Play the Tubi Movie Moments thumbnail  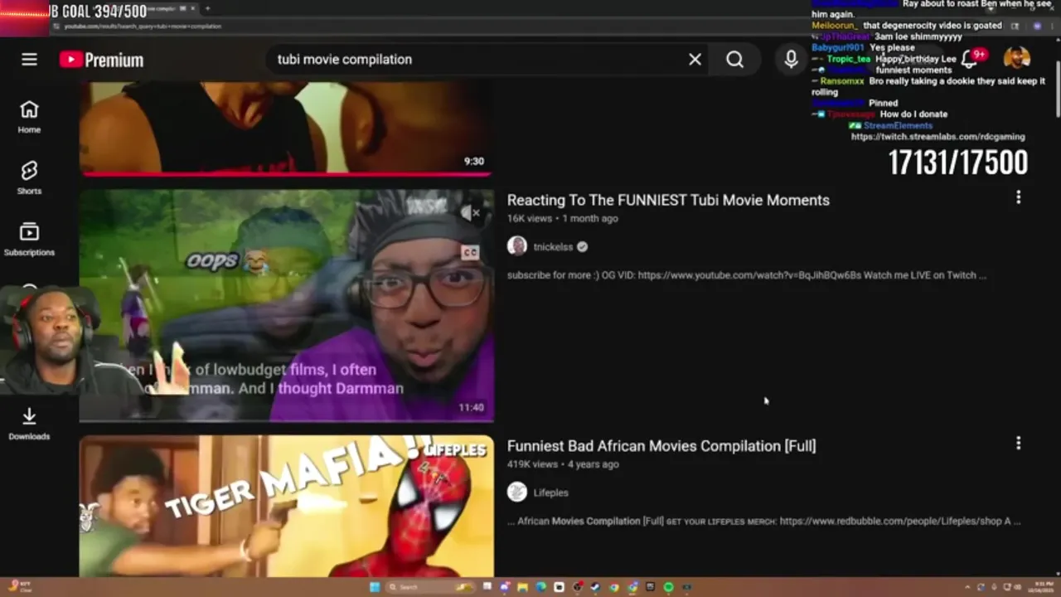click(286, 305)
